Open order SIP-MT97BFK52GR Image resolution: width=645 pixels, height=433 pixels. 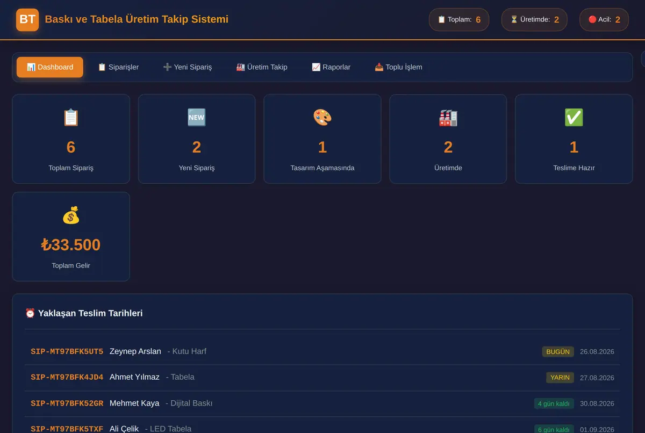(x=67, y=403)
